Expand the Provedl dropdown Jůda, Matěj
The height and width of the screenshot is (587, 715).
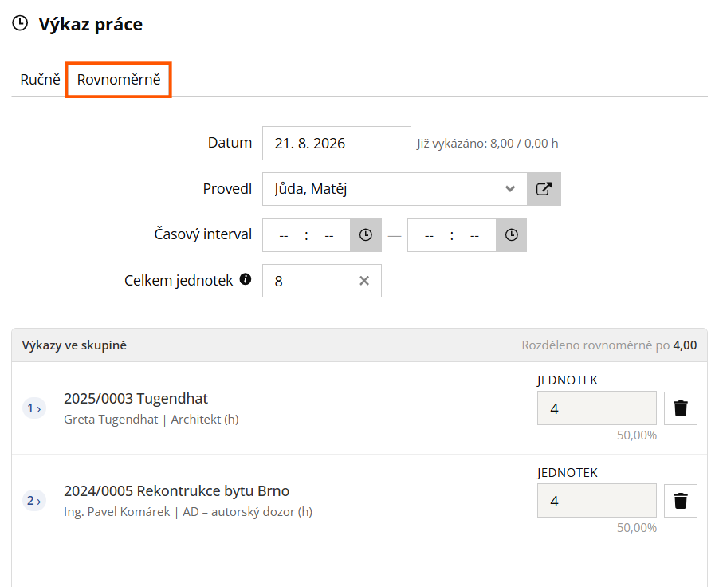(395, 189)
